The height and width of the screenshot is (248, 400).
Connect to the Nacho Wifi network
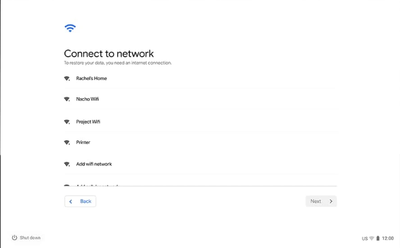tap(200, 99)
